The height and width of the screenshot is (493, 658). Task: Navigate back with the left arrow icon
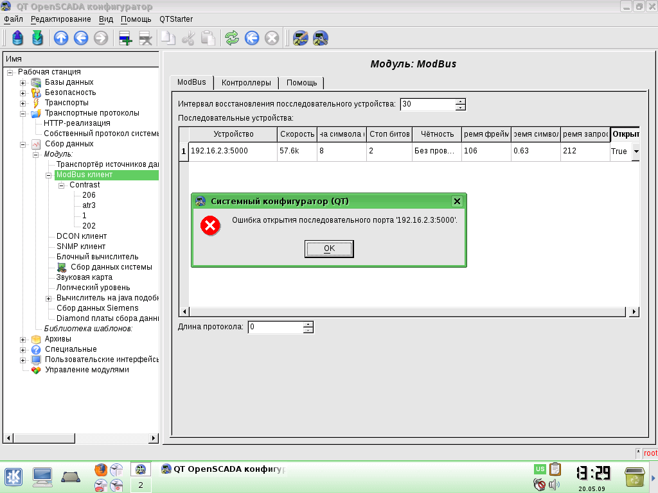81,39
